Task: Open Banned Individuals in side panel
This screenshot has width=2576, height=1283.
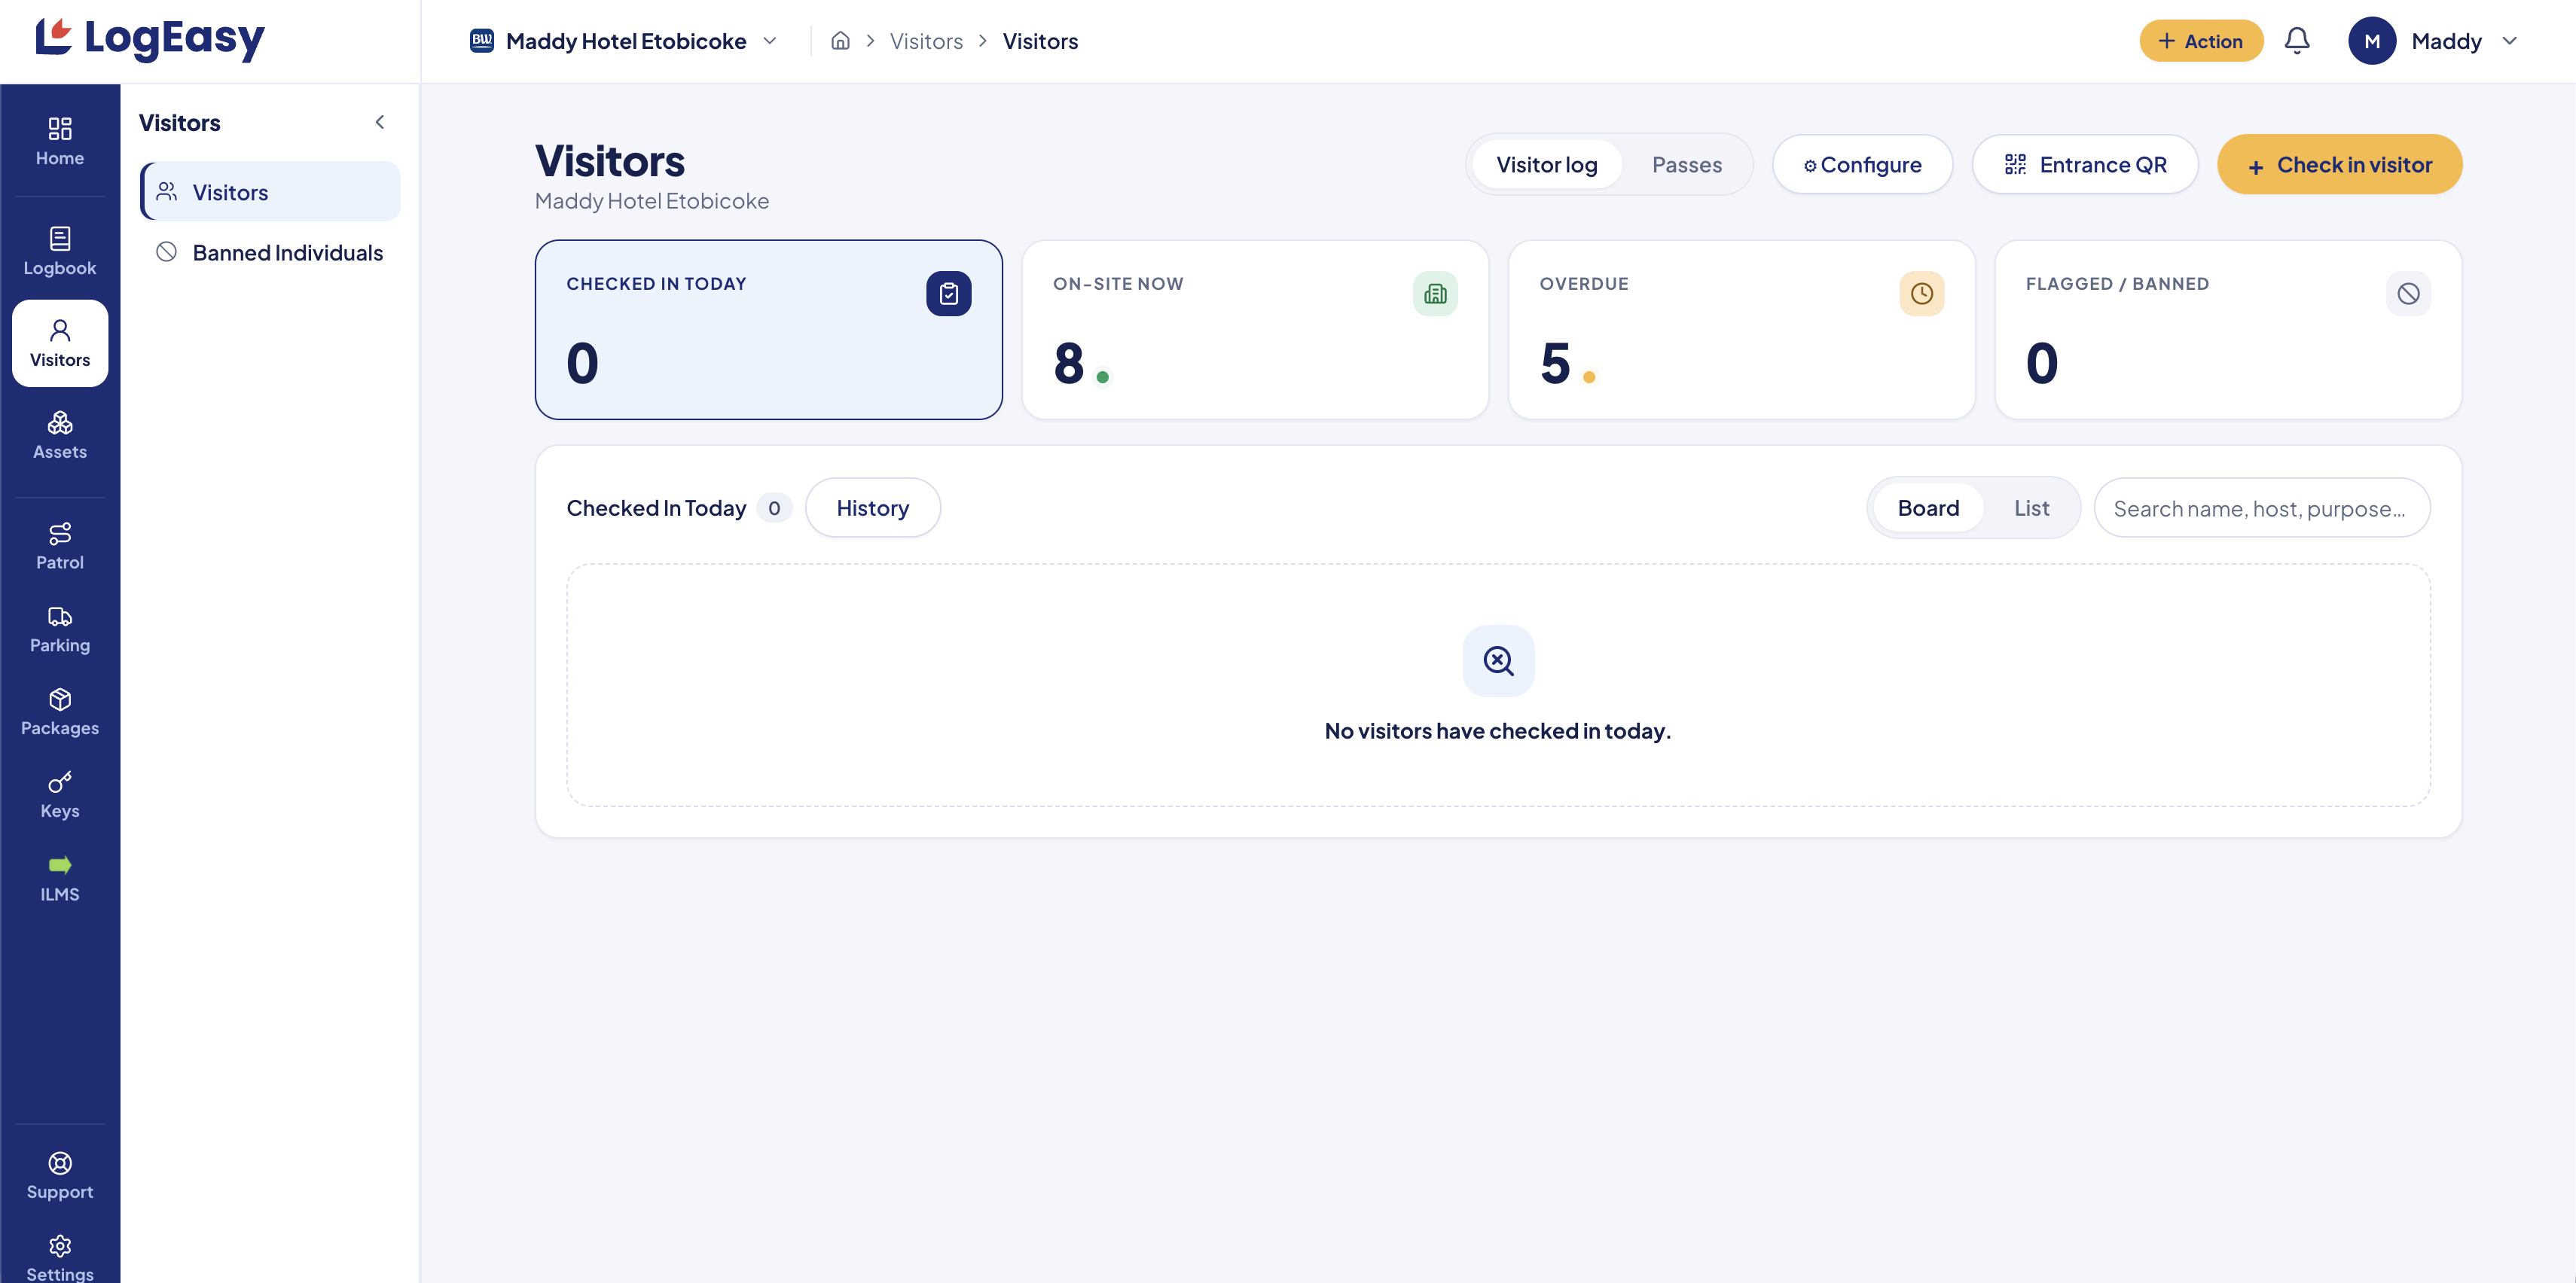Action: pos(270,253)
